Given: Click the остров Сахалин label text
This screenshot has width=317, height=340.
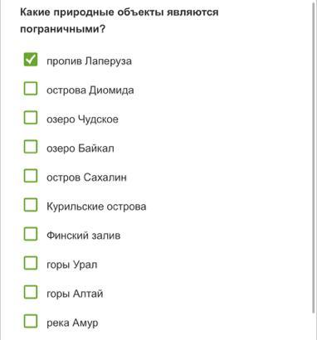Looking at the screenshot, I should [x=86, y=177].
